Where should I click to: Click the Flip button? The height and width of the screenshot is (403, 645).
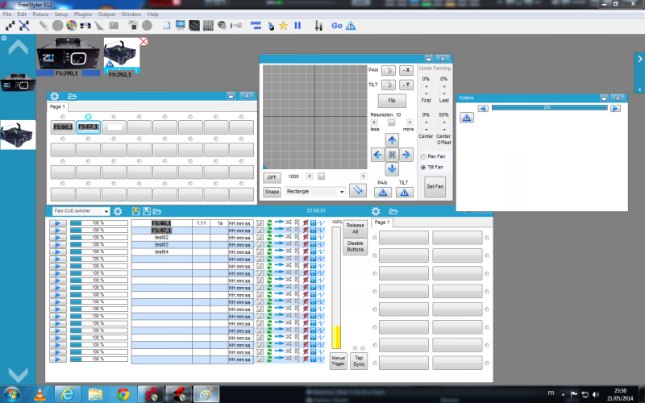tap(392, 100)
